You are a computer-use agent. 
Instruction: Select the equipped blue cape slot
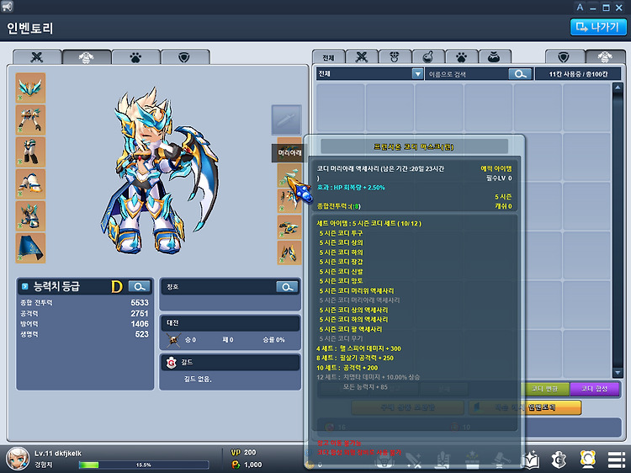pyautogui.click(x=30, y=248)
